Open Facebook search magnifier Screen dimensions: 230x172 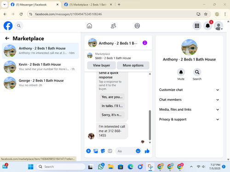(19, 26)
